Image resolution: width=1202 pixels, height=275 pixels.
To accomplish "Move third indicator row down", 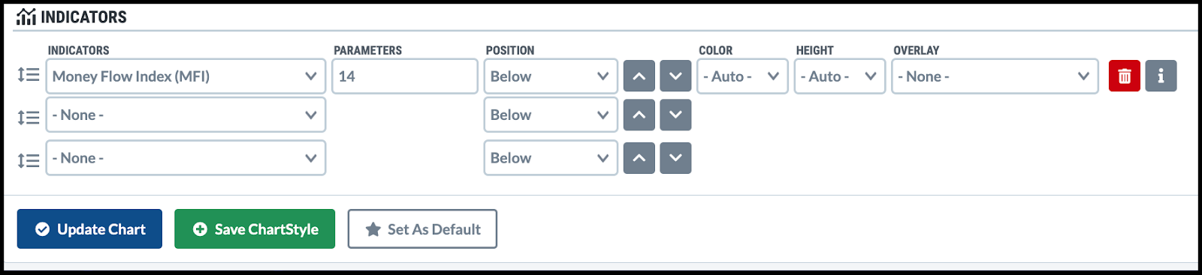I will [x=675, y=158].
